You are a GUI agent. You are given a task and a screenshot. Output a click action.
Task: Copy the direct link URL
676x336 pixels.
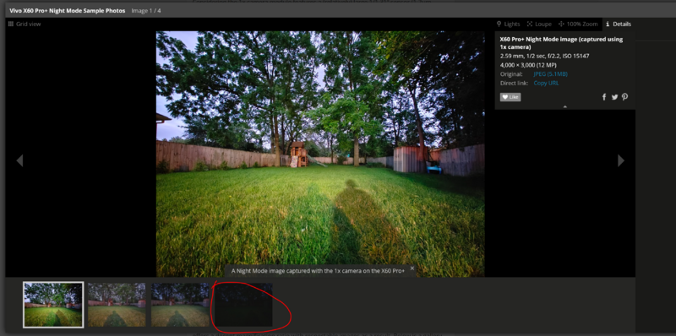click(x=546, y=83)
